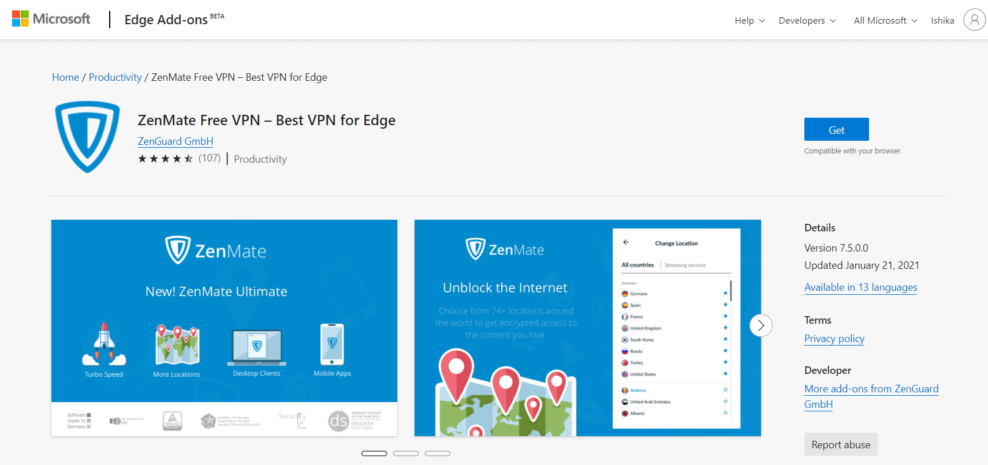988x465 pixels.
Task: Click Version 7.5.0.0 text
Action: [x=836, y=248]
